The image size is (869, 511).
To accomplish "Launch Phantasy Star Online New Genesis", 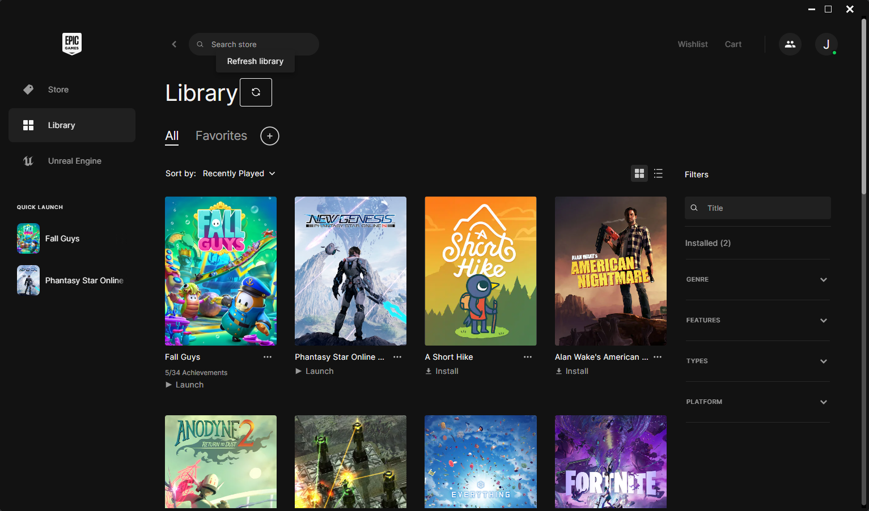I will click(314, 371).
